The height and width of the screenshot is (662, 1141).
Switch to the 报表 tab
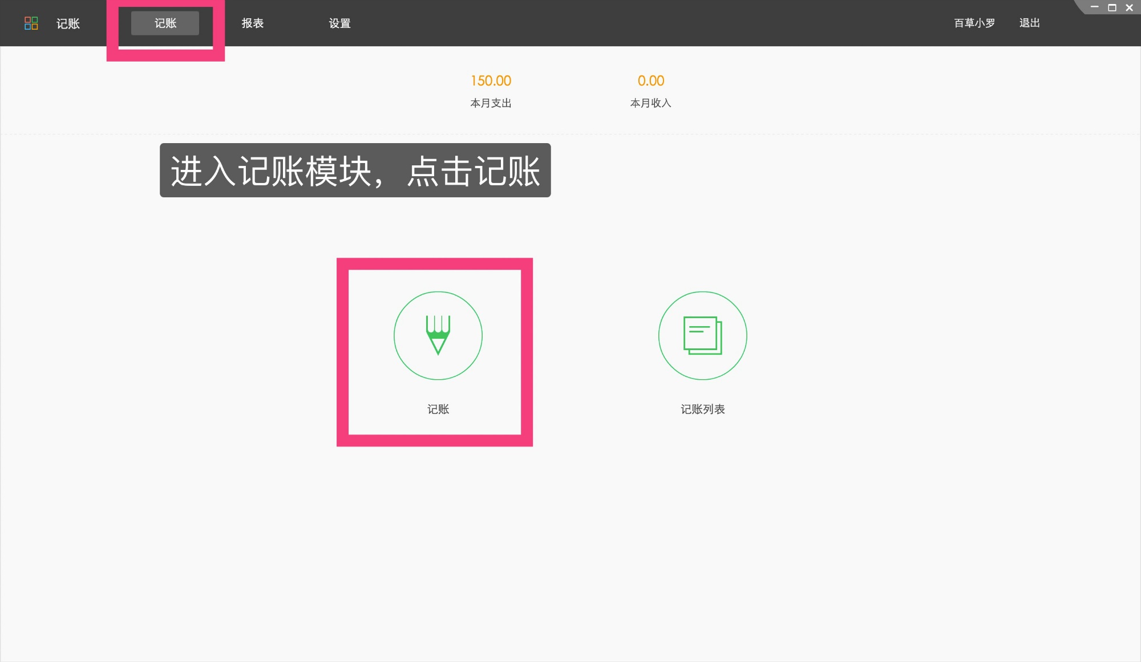coord(253,23)
